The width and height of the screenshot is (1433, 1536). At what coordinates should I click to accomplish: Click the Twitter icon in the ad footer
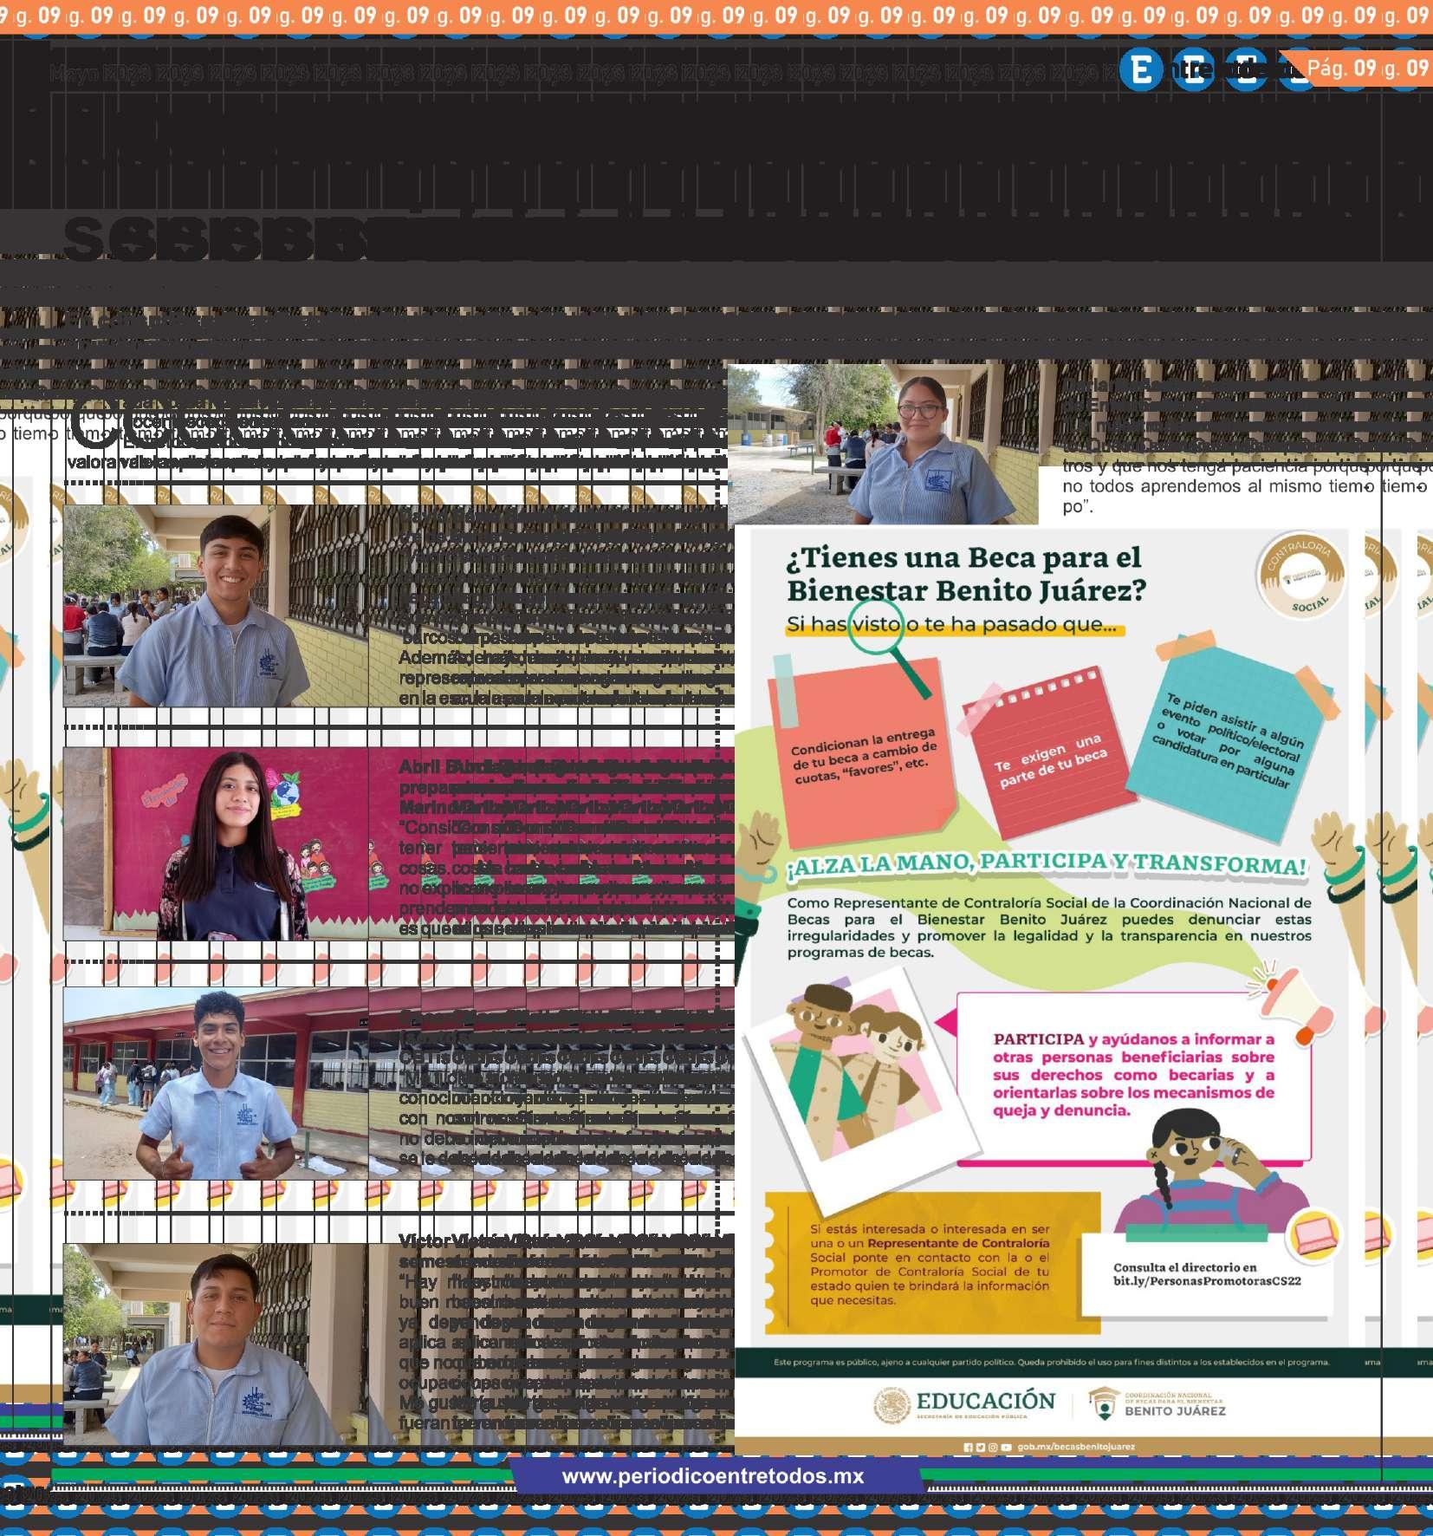pos(980,1447)
